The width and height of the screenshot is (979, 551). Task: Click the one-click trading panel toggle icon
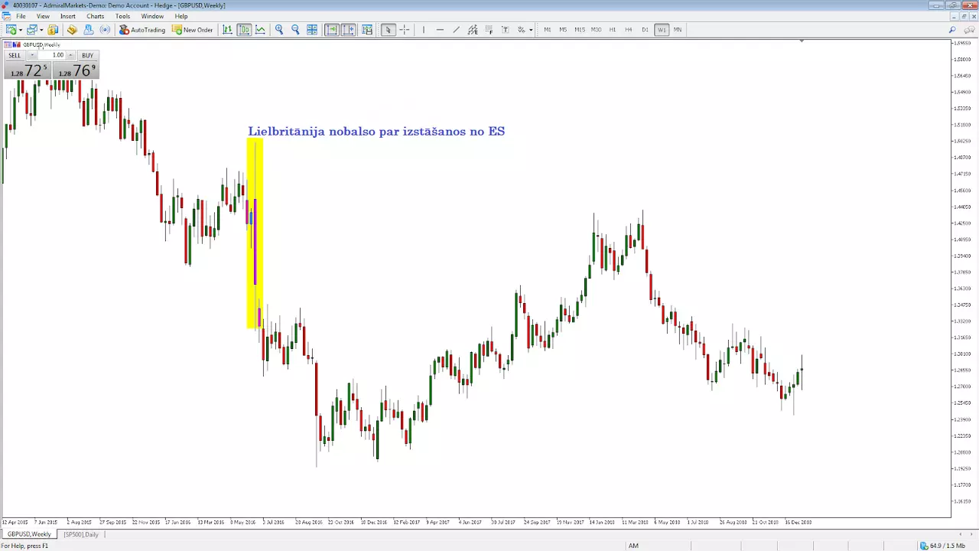[x=8, y=44]
